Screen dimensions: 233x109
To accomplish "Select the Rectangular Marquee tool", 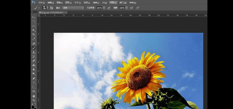I will [x=34, y=22].
